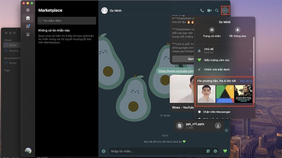The image size is (282, 158).
Task: Open the Google Drive media thumbnail
Action: click(225, 94)
